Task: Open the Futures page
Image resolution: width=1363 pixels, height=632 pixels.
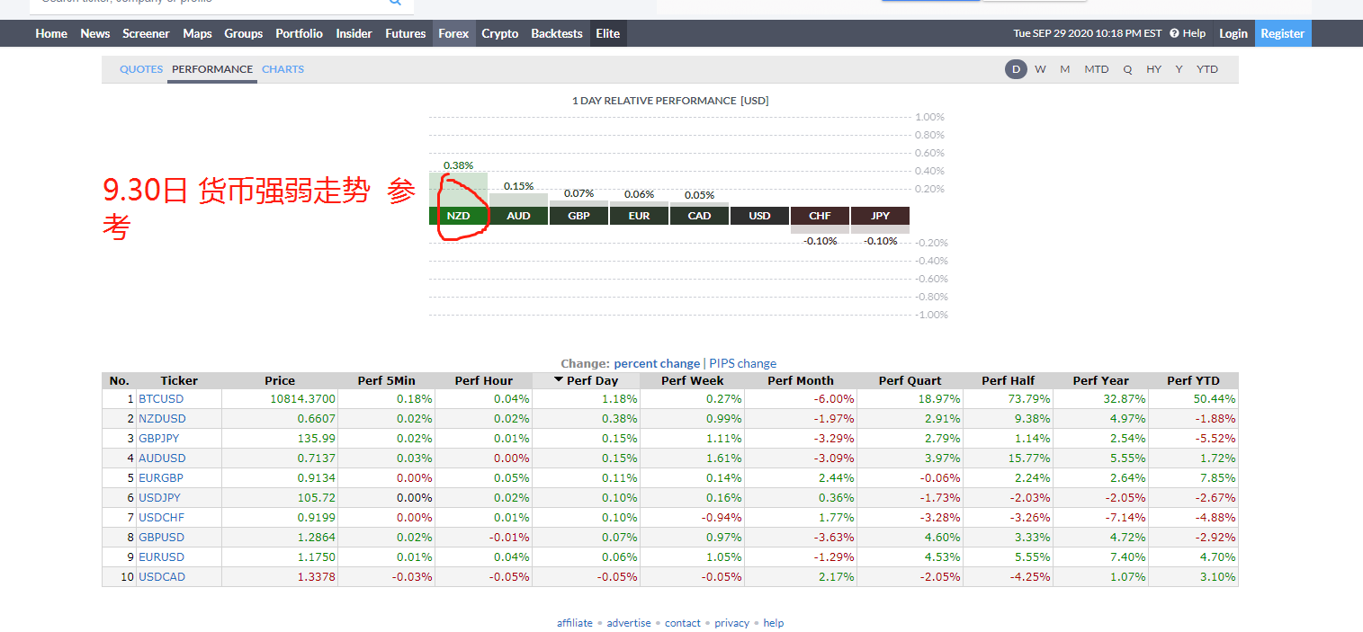Action: point(406,33)
